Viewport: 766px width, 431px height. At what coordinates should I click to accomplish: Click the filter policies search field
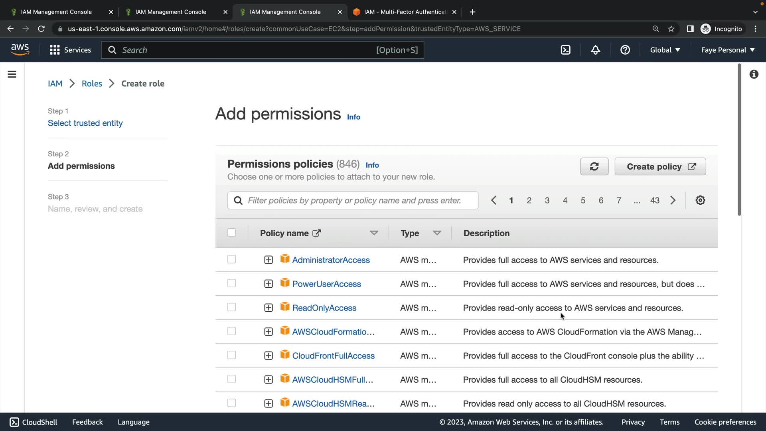353,200
